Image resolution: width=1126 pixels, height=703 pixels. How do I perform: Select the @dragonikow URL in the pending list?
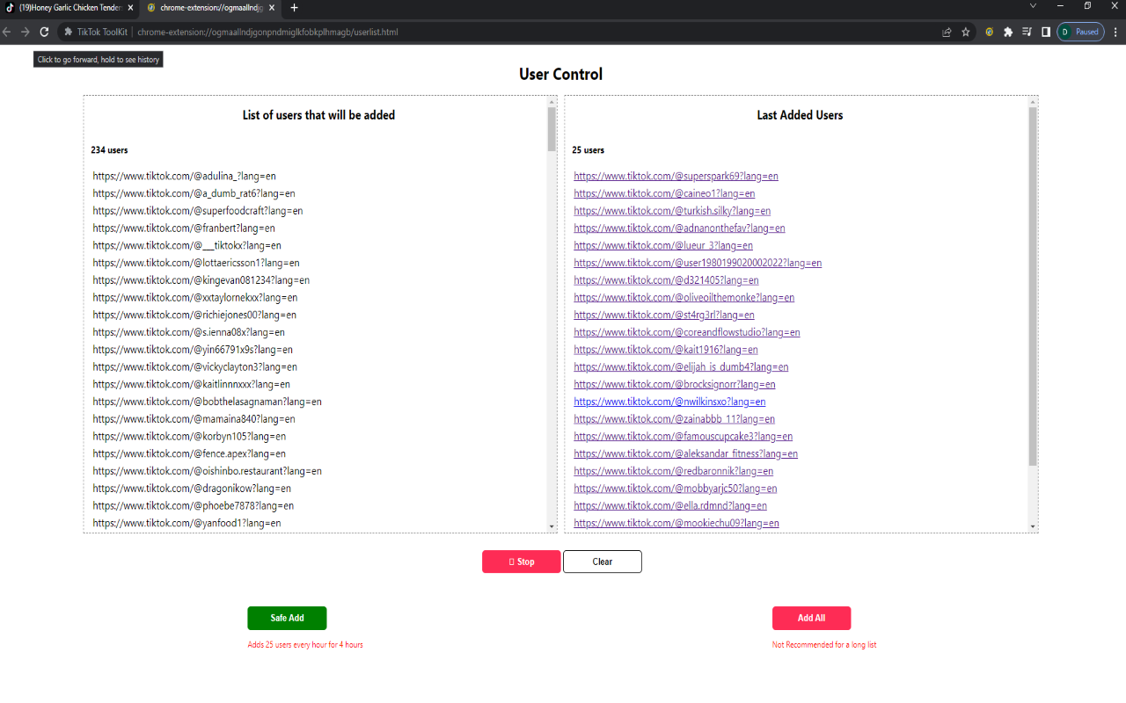click(192, 489)
